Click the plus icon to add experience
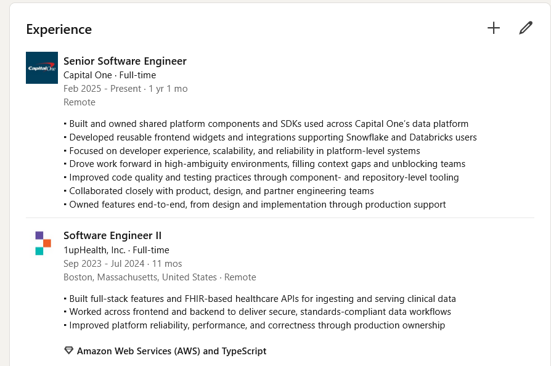Screen dimensions: 551x366 tap(494, 28)
